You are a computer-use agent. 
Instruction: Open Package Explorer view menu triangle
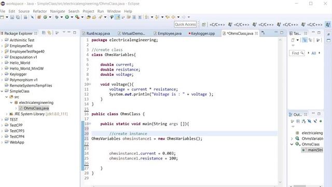click(64, 32)
